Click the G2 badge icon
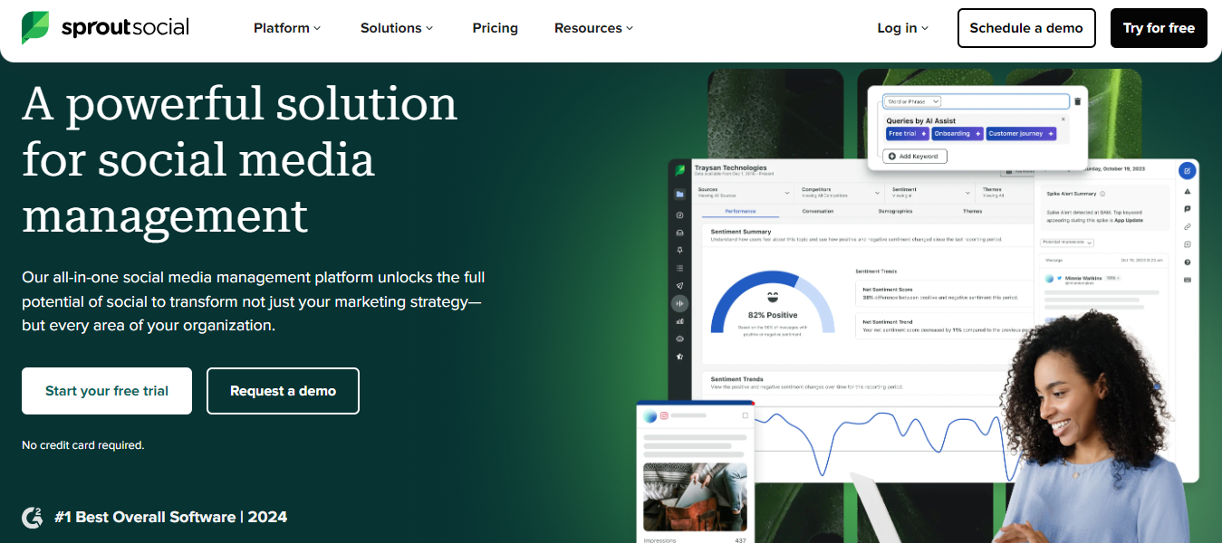This screenshot has height=543, width=1222. point(32,518)
